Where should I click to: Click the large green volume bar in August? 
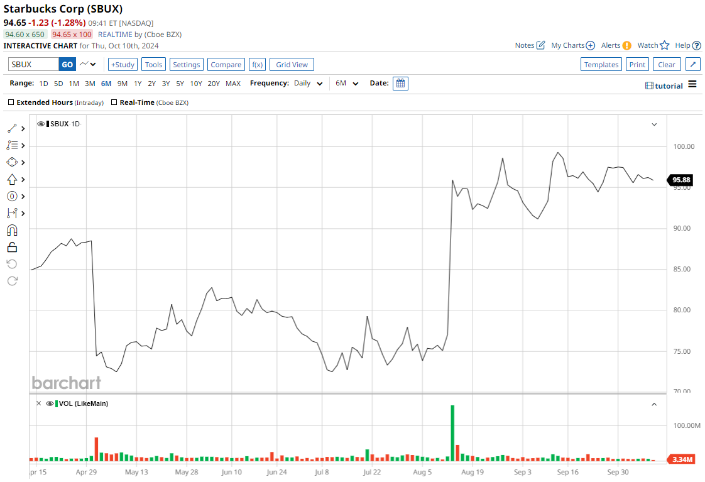[x=452, y=433]
